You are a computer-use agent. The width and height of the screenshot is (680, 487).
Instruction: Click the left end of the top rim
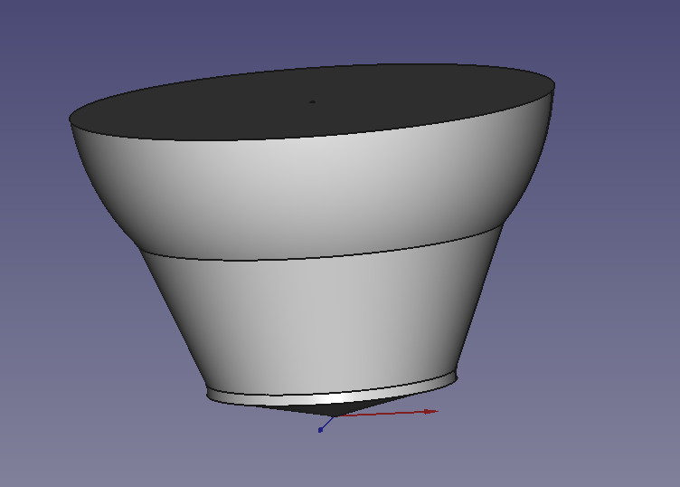(71, 118)
